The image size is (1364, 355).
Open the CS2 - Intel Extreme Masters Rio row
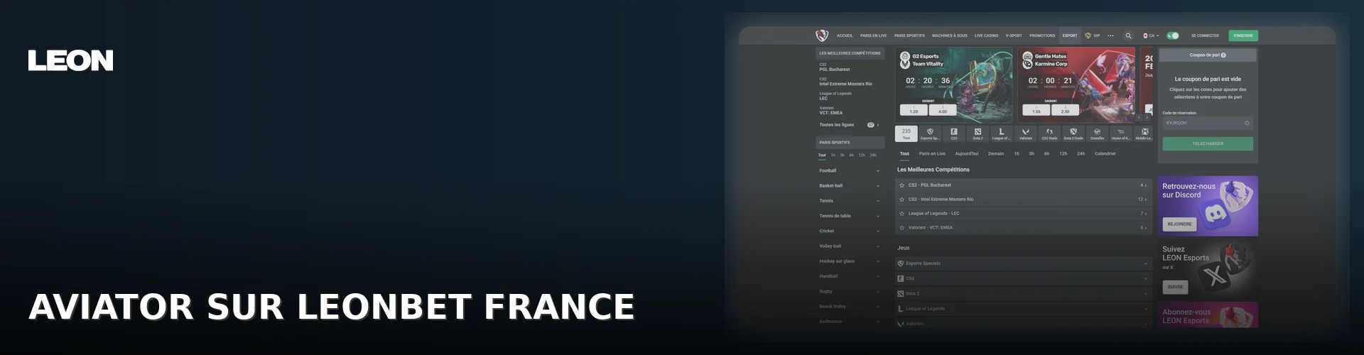point(1024,200)
